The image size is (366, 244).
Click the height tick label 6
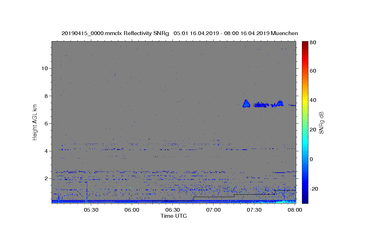tap(46, 123)
